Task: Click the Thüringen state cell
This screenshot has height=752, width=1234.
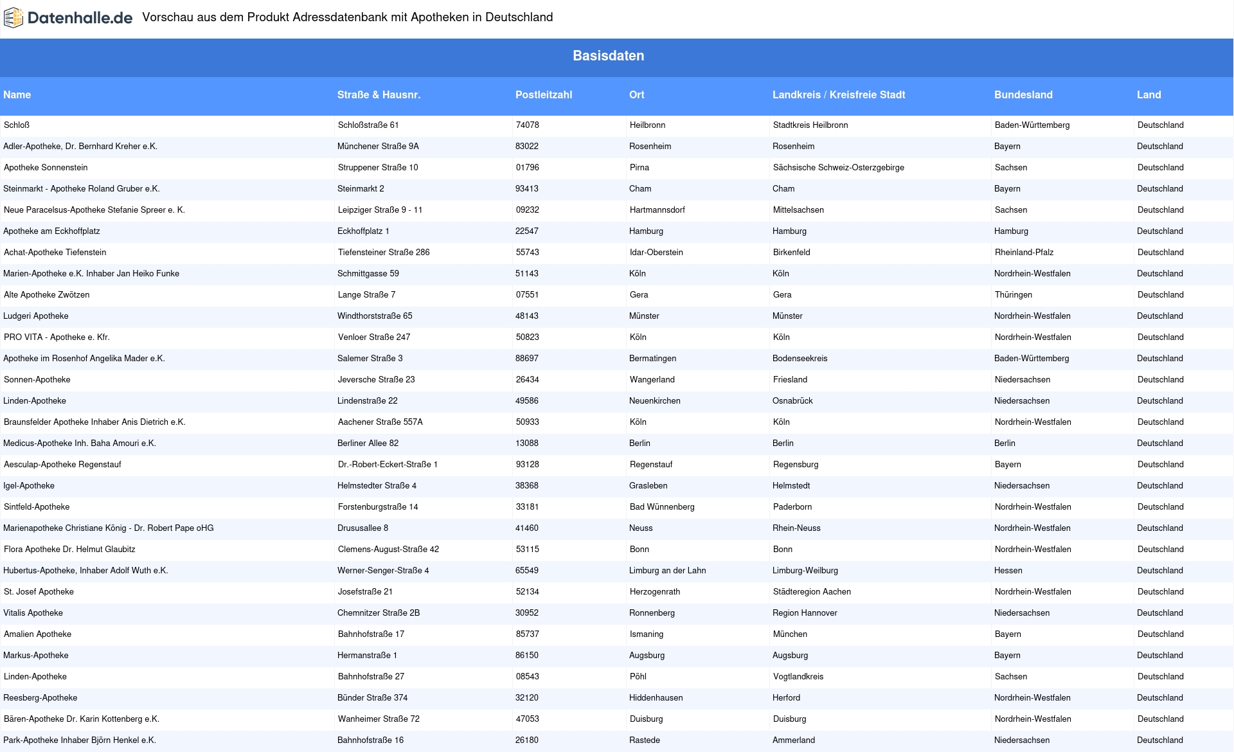Action: click(1013, 295)
